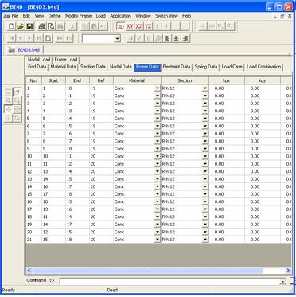Create a new file with the New toolbar icon
This screenshot has height=297, width=296.
(x=11, y=26)
